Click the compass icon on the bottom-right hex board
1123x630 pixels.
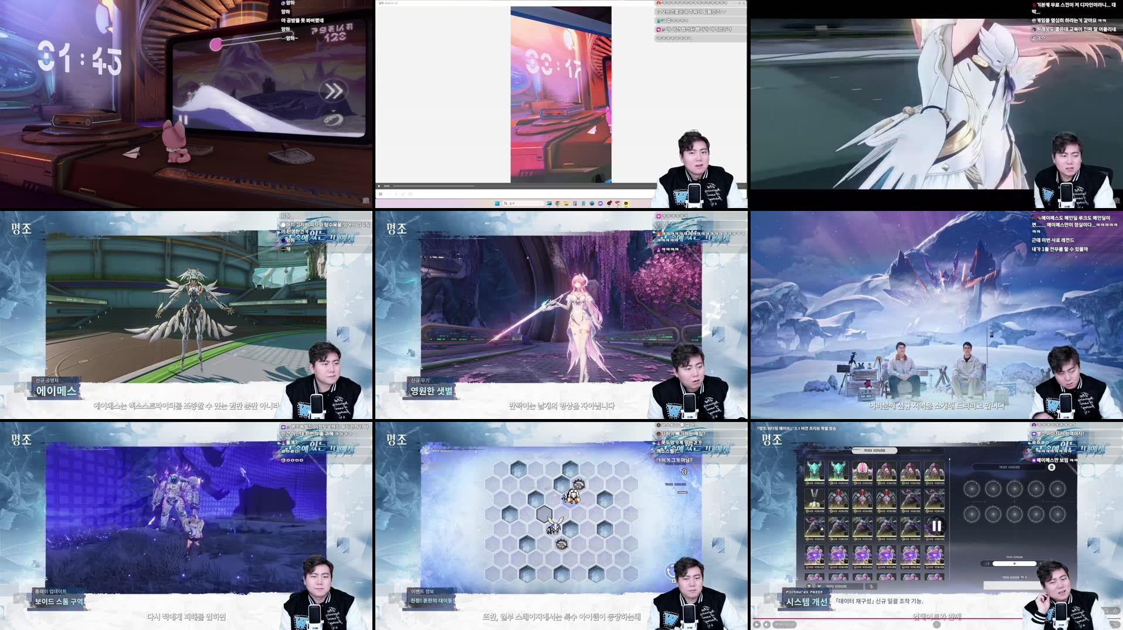coord(670,571)
